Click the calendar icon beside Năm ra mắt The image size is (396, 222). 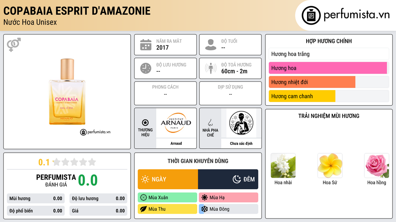click(x=146, y=45)
